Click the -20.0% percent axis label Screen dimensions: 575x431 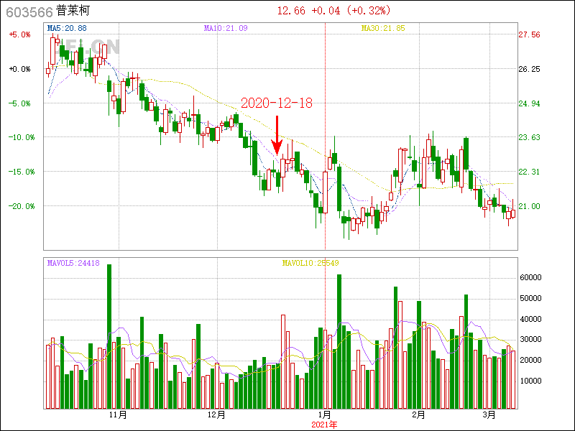pyautogui.click(x=20, y=206)
